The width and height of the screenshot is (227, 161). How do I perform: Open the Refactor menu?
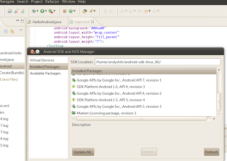[52, 1]
